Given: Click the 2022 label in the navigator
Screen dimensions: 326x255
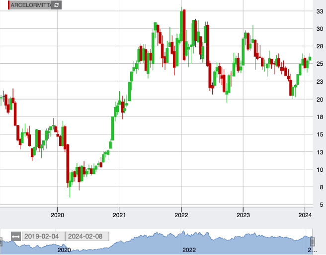Looking at the screenshot, I should (189, 250).
